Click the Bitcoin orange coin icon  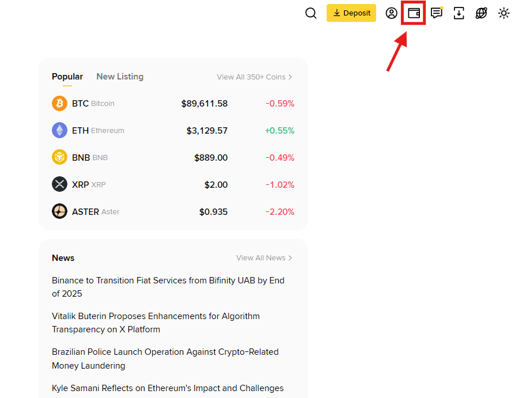tap(59, 104)
